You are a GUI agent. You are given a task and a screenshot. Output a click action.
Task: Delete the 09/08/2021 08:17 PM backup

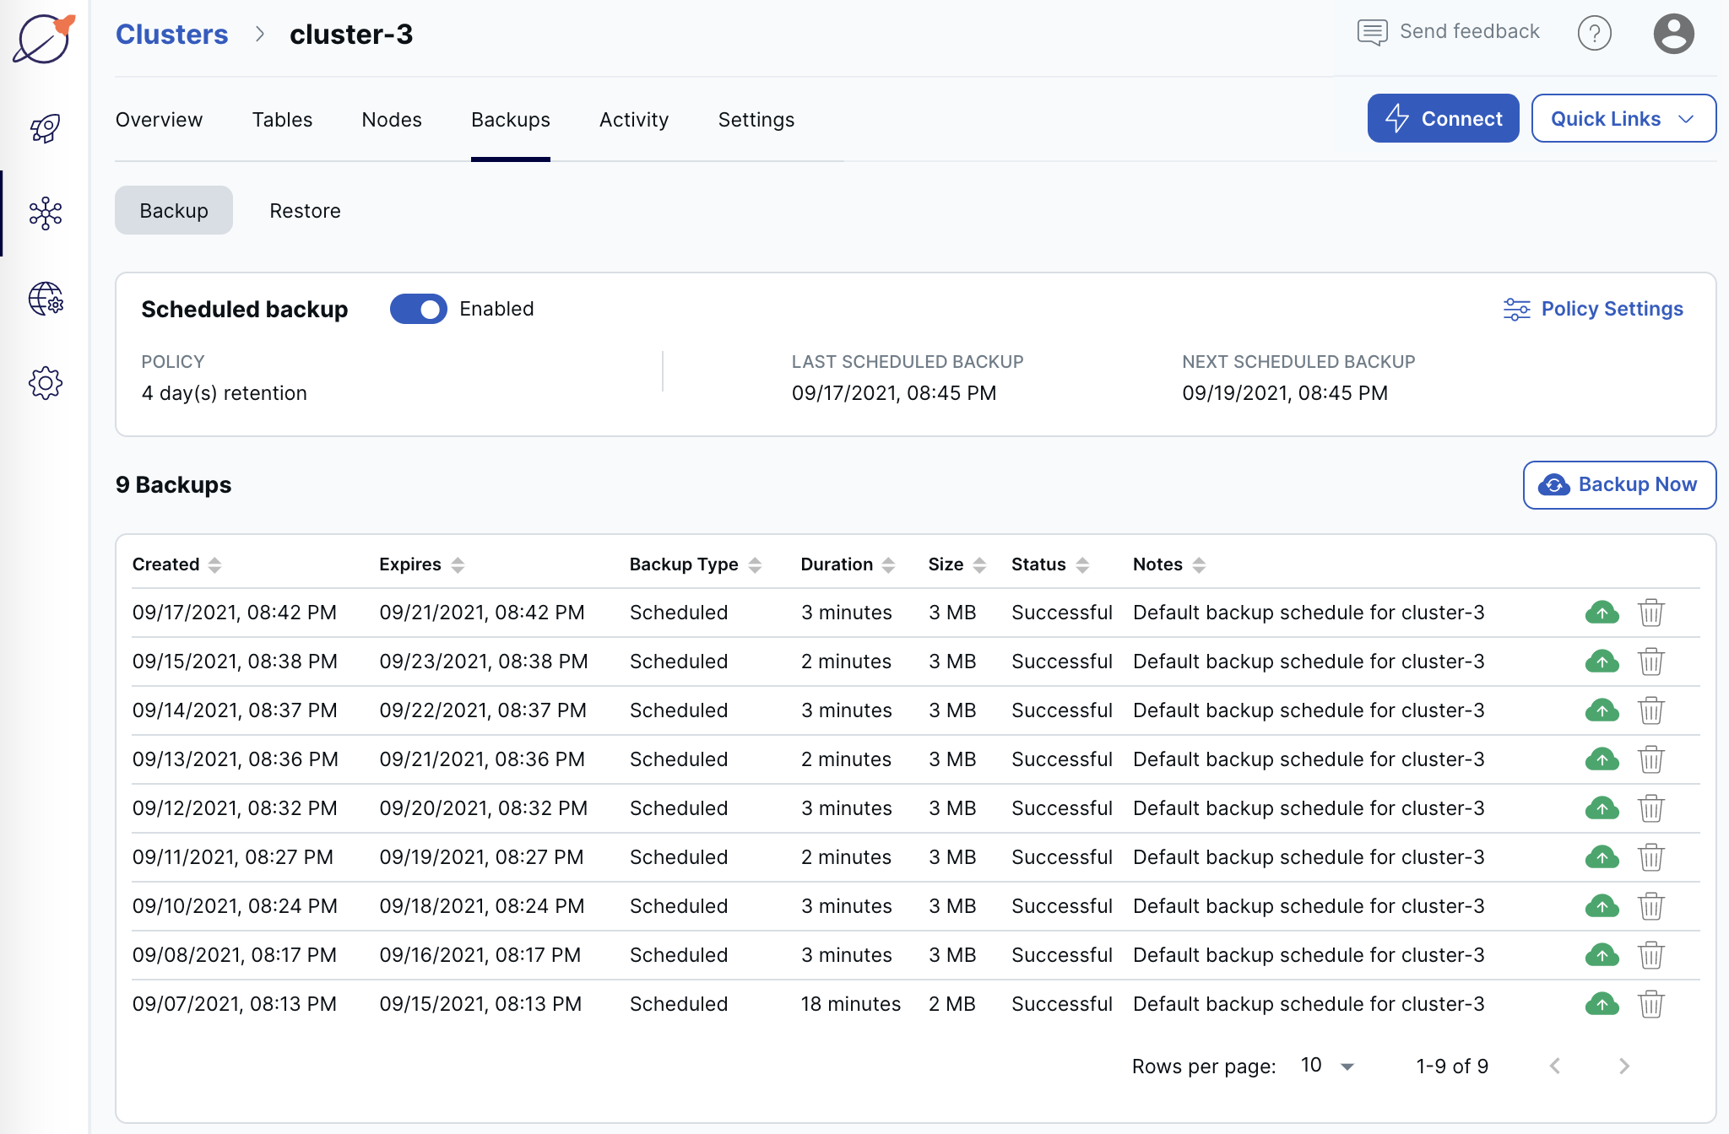coord(1650,955)
